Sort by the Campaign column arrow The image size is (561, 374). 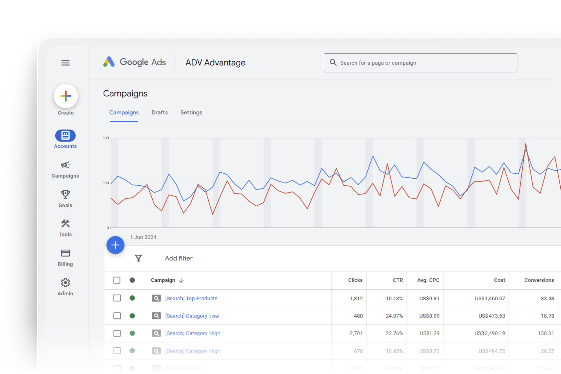point(181,280)
